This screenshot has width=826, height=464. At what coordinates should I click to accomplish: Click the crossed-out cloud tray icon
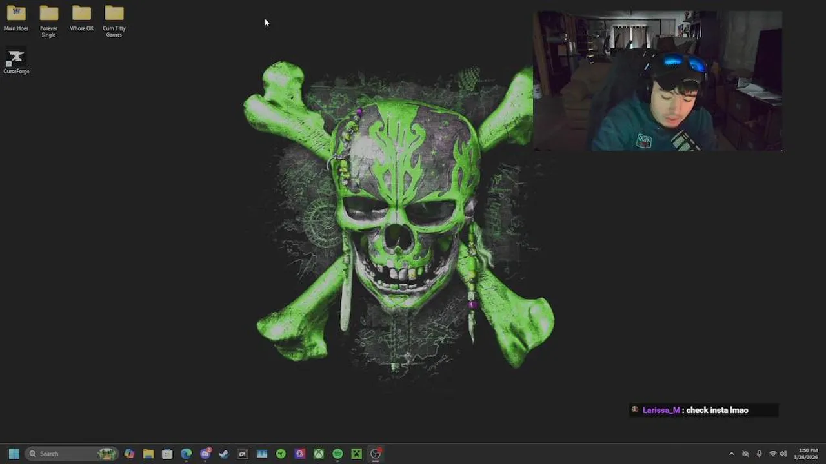coord(745,454)
